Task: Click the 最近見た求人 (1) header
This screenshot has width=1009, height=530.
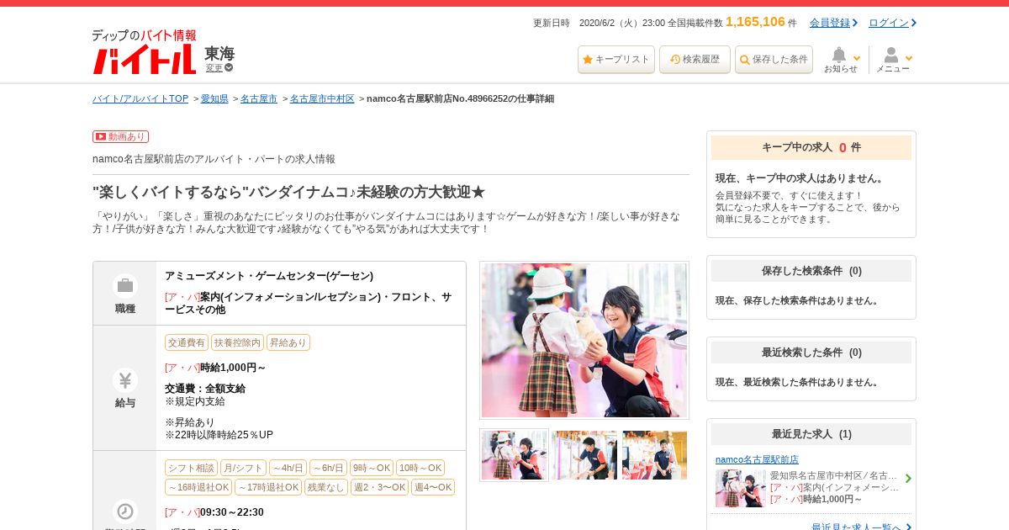Action: click(811, 434)
